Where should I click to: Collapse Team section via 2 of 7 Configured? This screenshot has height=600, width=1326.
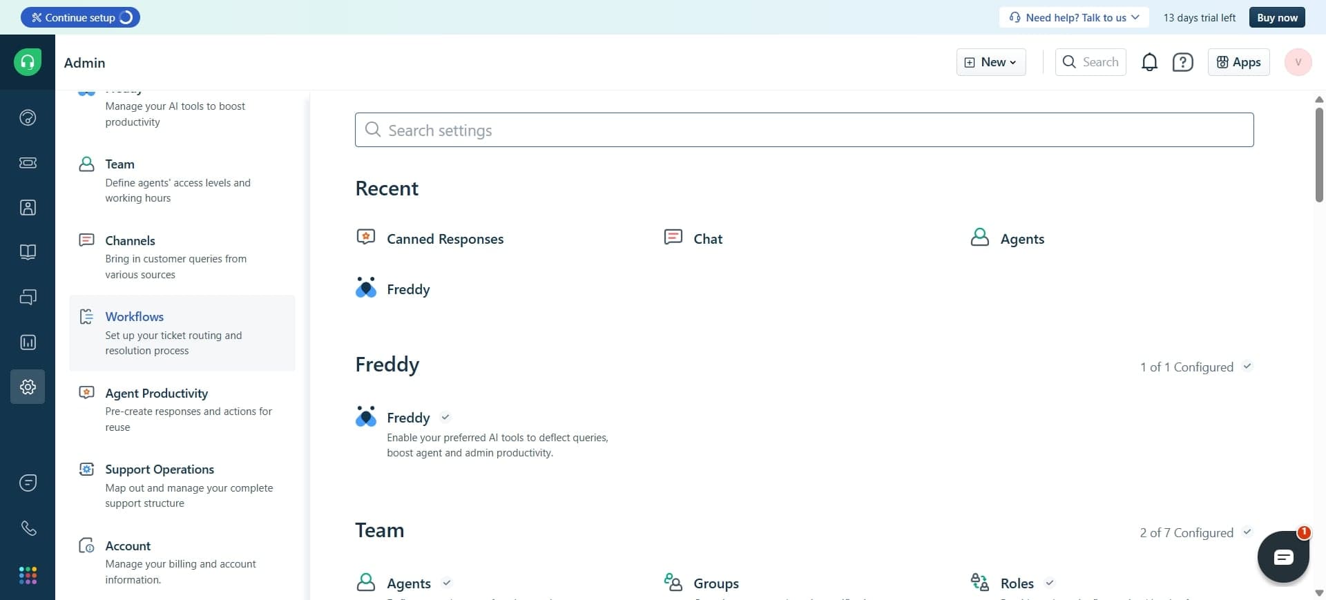(1195, 533)
